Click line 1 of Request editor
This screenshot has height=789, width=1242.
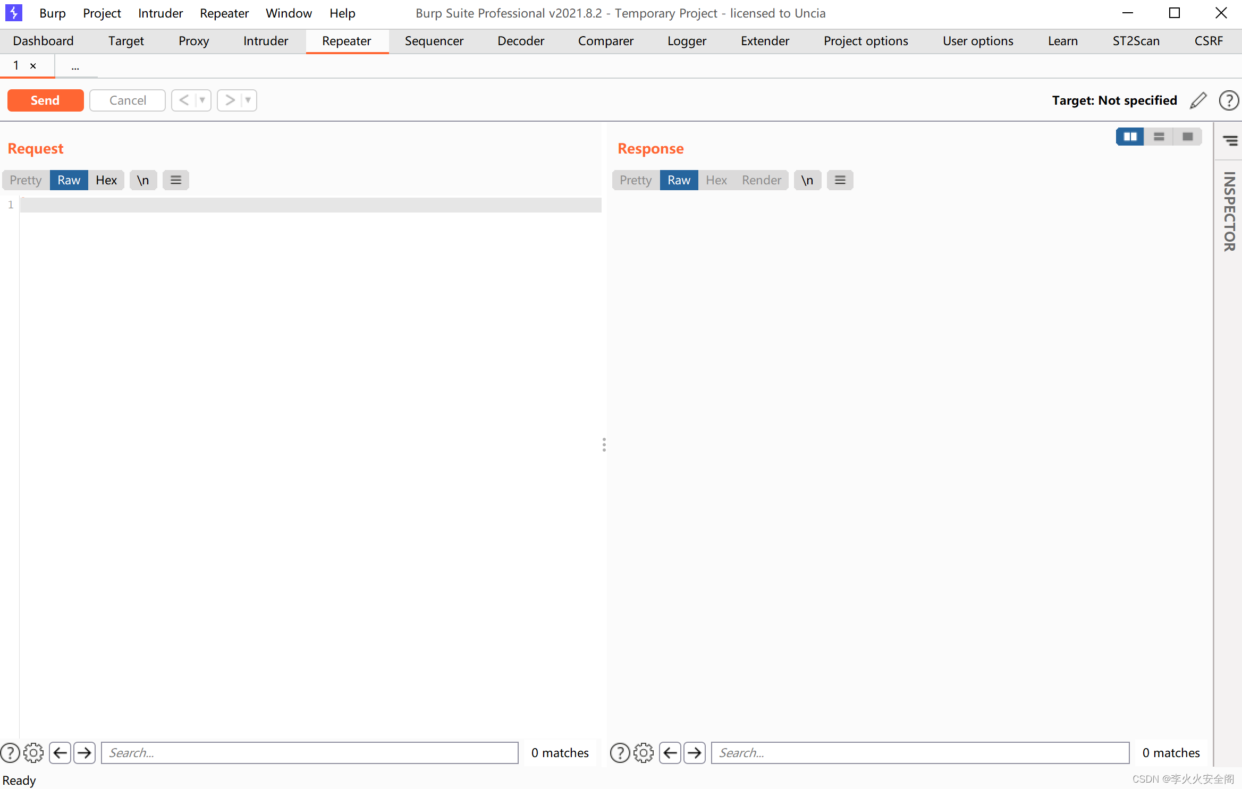311,205
